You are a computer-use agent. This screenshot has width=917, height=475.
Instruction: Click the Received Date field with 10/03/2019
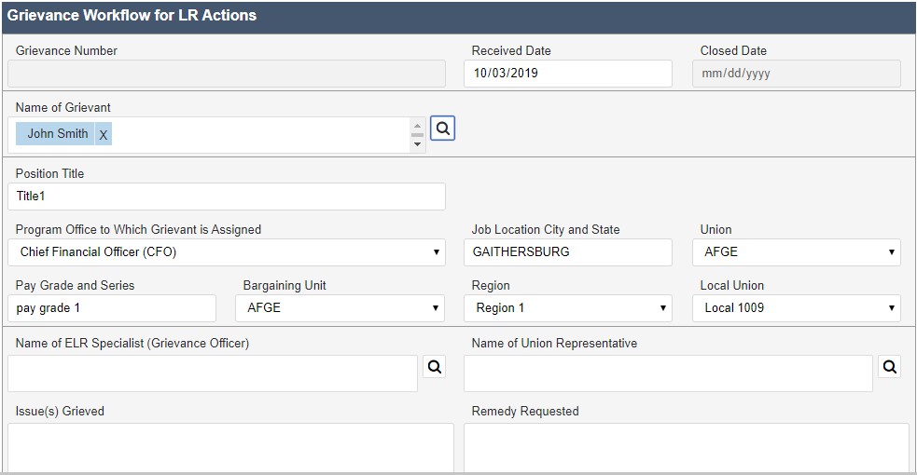568,74
